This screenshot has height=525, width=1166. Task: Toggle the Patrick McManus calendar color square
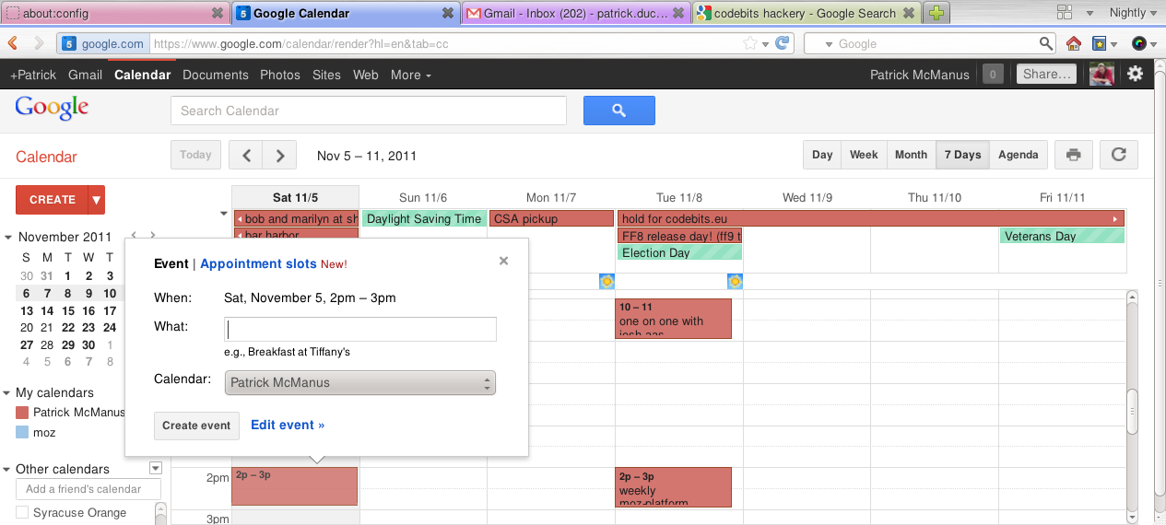23,413
